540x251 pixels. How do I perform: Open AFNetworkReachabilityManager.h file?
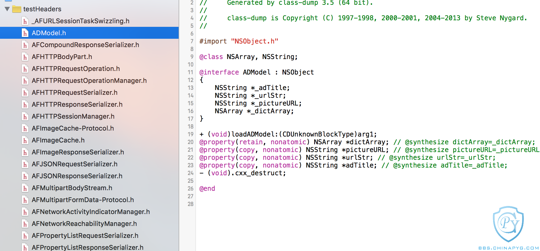[84, 224]
